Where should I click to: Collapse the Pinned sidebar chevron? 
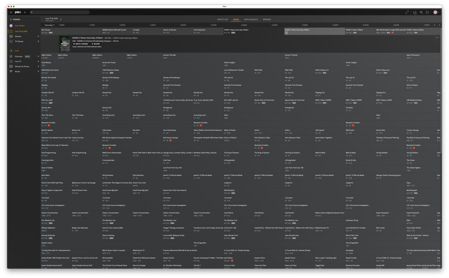click(x=11, y=19)
